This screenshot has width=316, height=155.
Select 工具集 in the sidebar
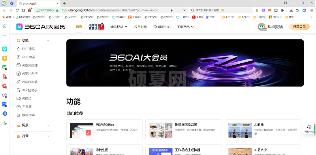point(24,107)
